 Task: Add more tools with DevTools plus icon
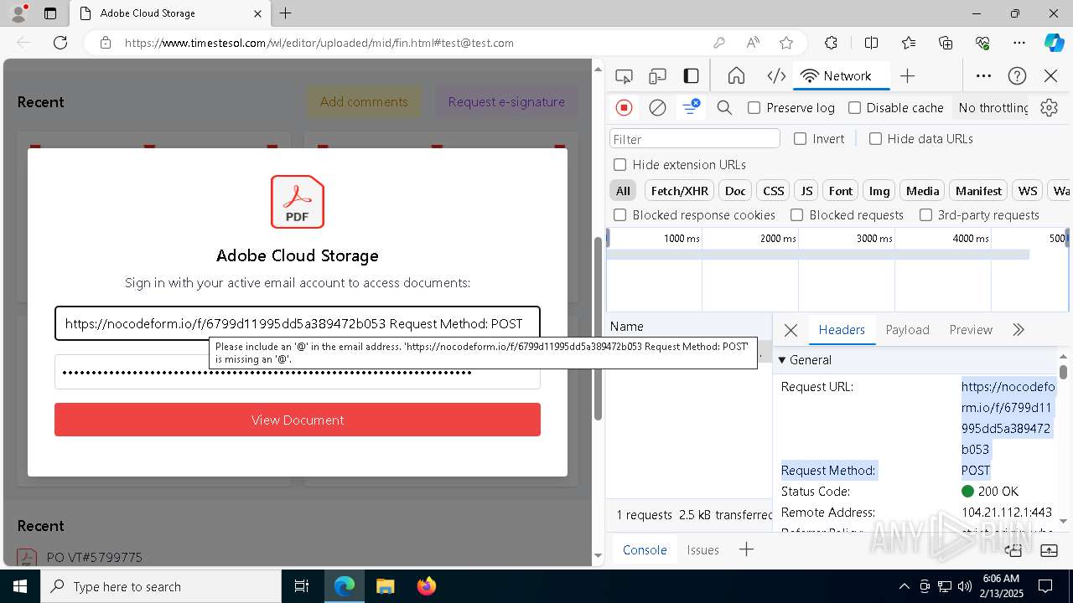pos(907,76)
